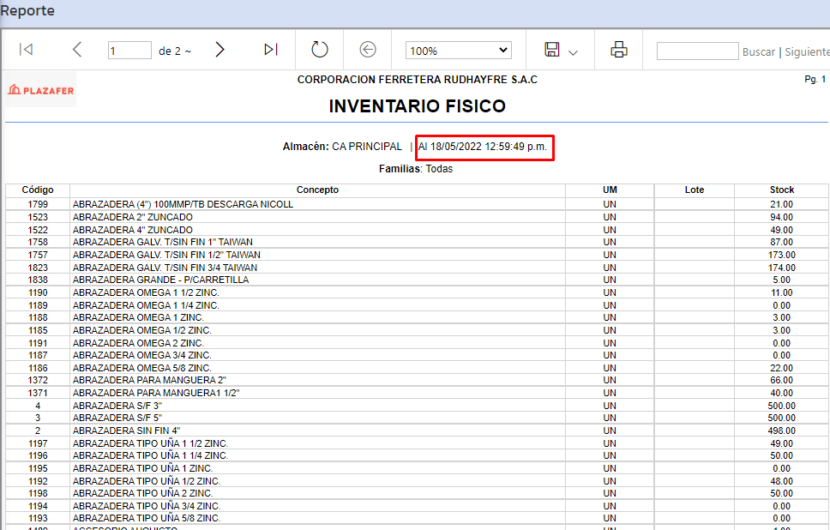Click the Siguiente link

[807, 52]
